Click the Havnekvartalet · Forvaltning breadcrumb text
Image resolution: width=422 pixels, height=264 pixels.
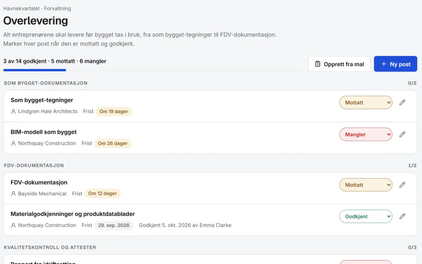tap(37, 8)
